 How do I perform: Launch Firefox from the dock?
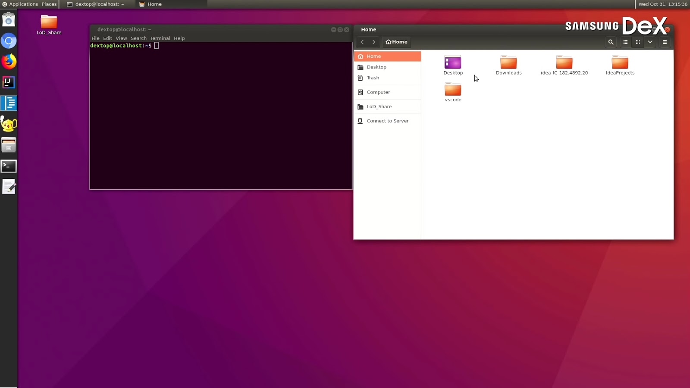pyautogui.click(x=9, y=61)
